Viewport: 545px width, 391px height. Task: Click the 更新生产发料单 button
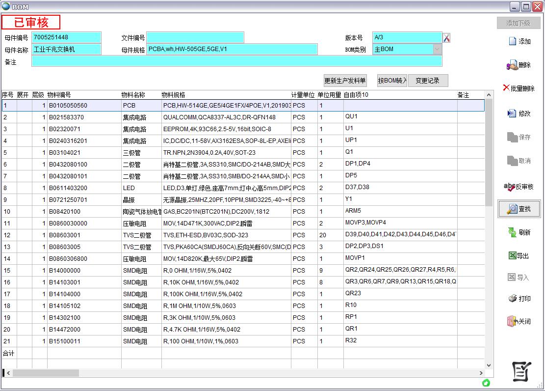click(345, 81)
